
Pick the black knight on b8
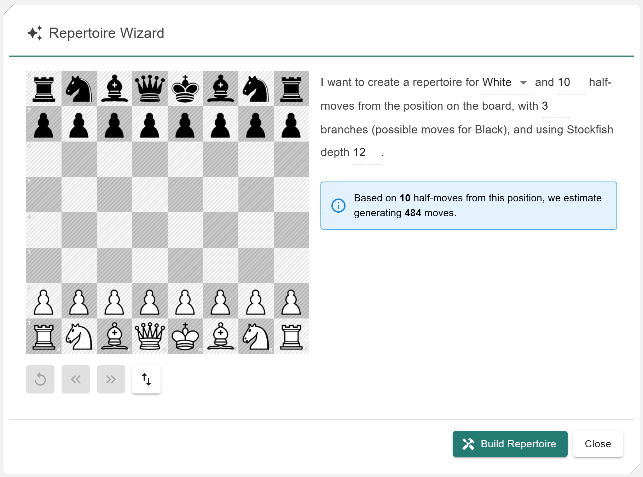pyautogui.click(x=79, y=88)
